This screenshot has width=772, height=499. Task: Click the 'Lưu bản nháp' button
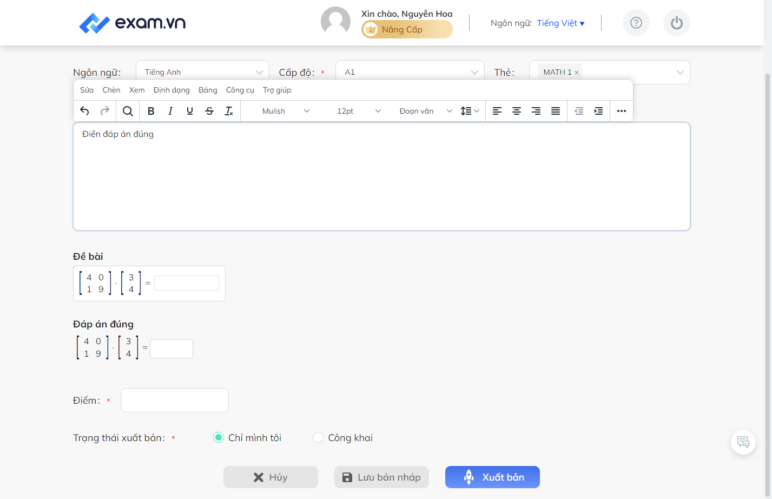381,477
